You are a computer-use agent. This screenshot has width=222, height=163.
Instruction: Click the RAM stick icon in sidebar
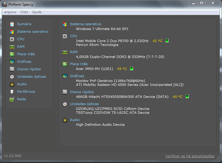click(12, 47)
